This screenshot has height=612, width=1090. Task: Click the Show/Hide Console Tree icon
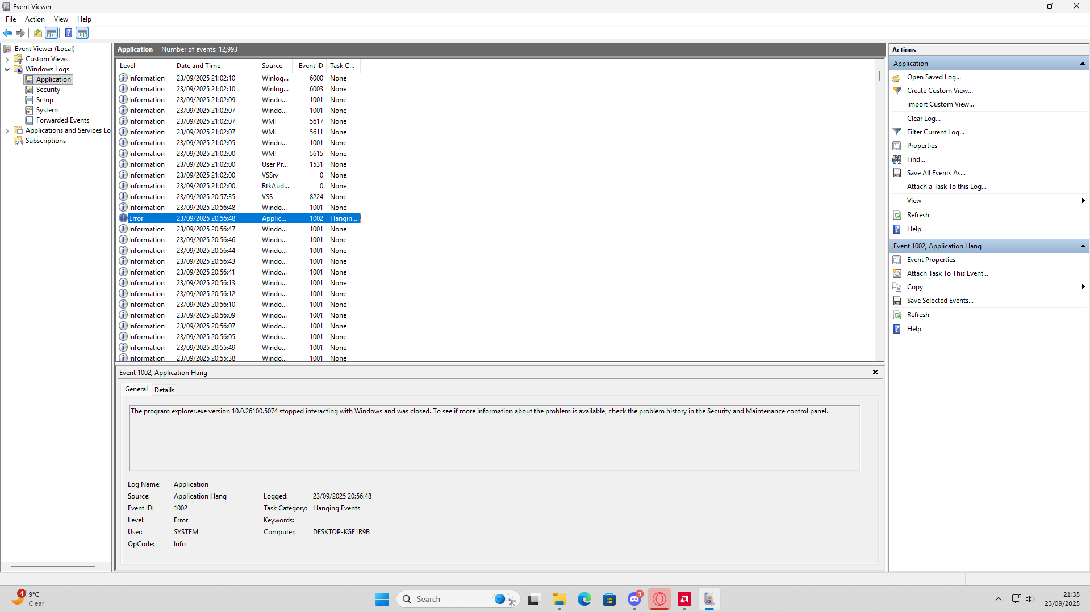(x=52, y=33)
